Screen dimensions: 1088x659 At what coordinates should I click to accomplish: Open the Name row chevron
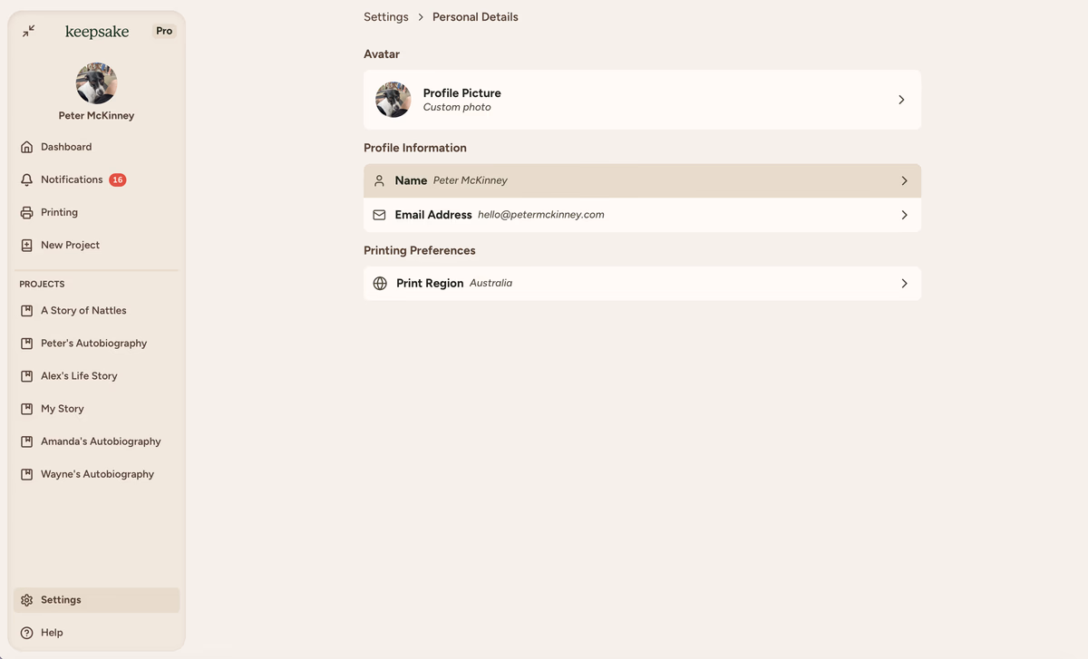point(904,181)
